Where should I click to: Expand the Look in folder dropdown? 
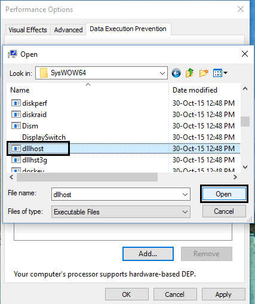(162, 73)
